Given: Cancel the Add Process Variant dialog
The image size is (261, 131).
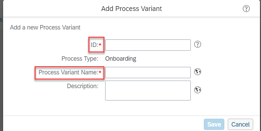Looking at the screenshot, I should (x=240, y=124).
